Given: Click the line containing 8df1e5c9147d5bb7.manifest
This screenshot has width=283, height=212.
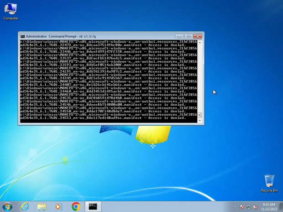Looking at the screenshot, I should (103, 78).
